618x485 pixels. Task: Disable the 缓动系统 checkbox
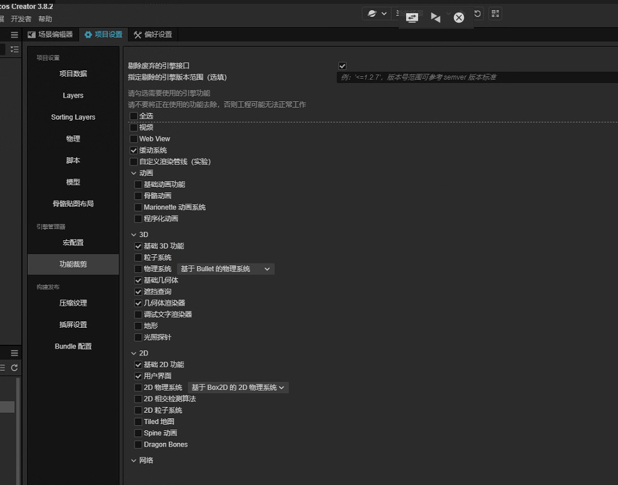point(134,150)
